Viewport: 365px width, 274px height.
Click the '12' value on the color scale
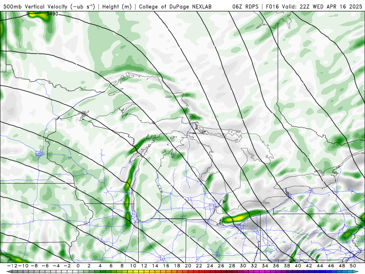click(144, 266)
